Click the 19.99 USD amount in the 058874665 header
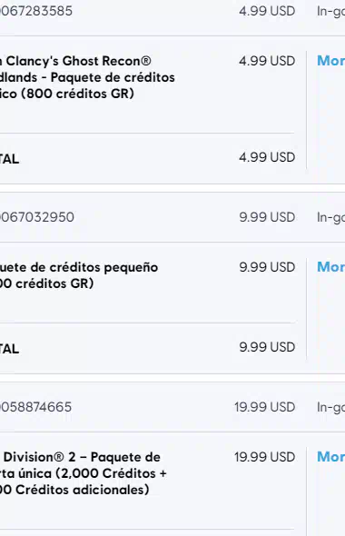This screenshot has width=345, height=536. 265,407
